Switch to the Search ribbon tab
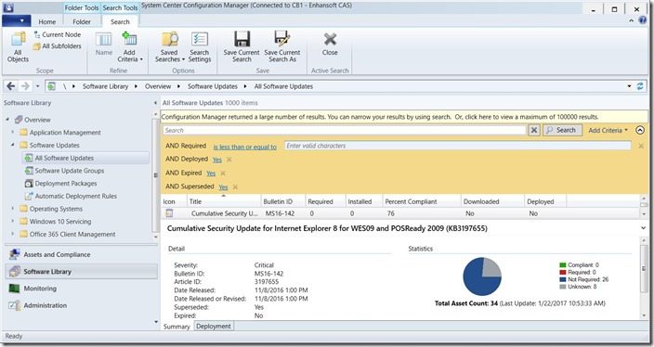The width and height of the screenshot is (654, 347). pos(120,21)
